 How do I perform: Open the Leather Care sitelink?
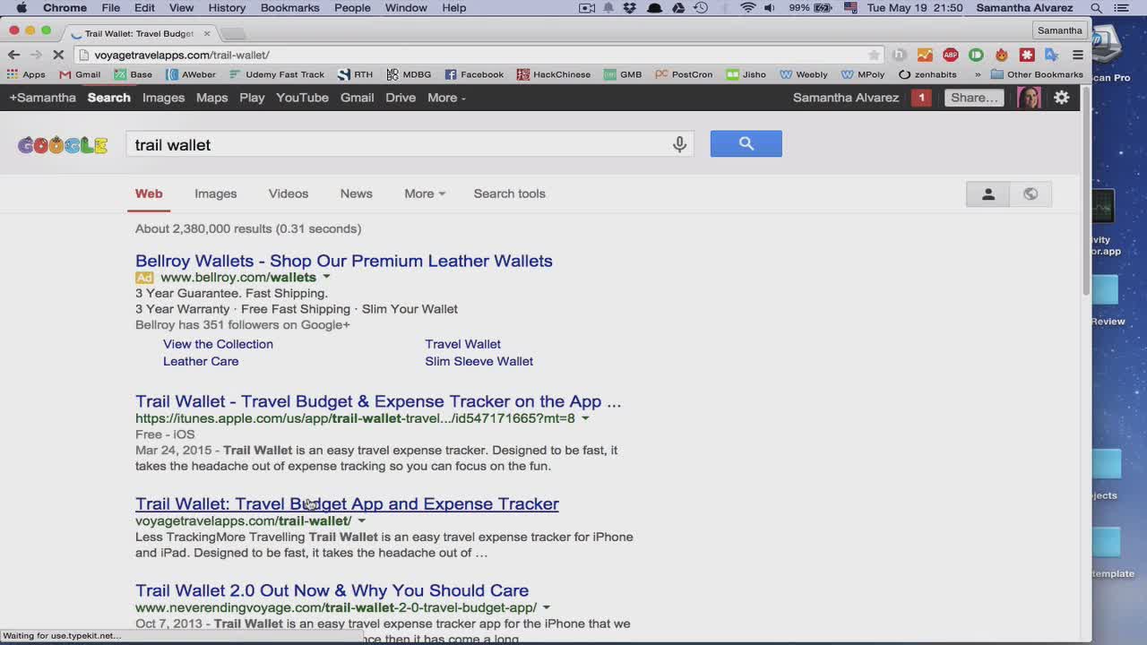[201, 361]
